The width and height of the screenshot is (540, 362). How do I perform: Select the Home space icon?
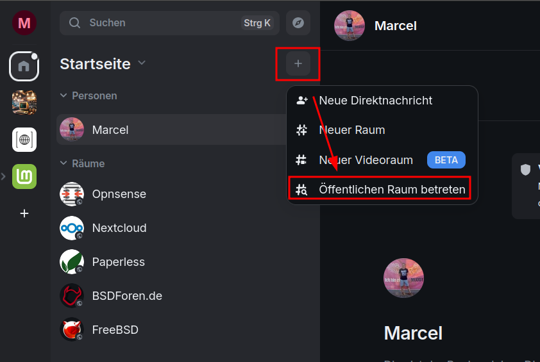click(x=24, y=66)
